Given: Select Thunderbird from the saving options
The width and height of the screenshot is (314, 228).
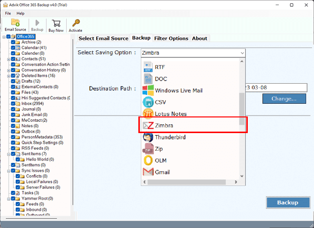Looking at the screenshot, I should [x=190, y=137].
